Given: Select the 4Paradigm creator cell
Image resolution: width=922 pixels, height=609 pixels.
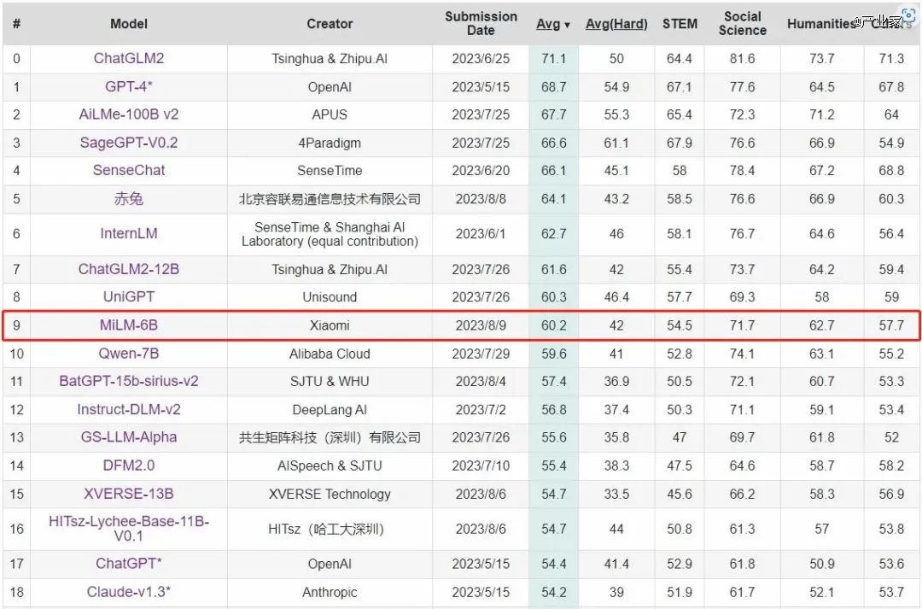Looking at the screenshot, I should pyautogui.click(x=330, y=143).
